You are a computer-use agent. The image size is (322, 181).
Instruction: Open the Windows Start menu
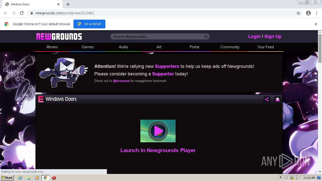click(x=7, y=178)
